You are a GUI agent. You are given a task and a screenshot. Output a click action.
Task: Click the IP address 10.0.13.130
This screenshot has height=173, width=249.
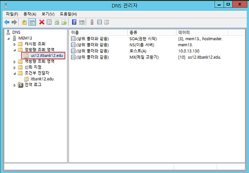[x=189, y=51]
